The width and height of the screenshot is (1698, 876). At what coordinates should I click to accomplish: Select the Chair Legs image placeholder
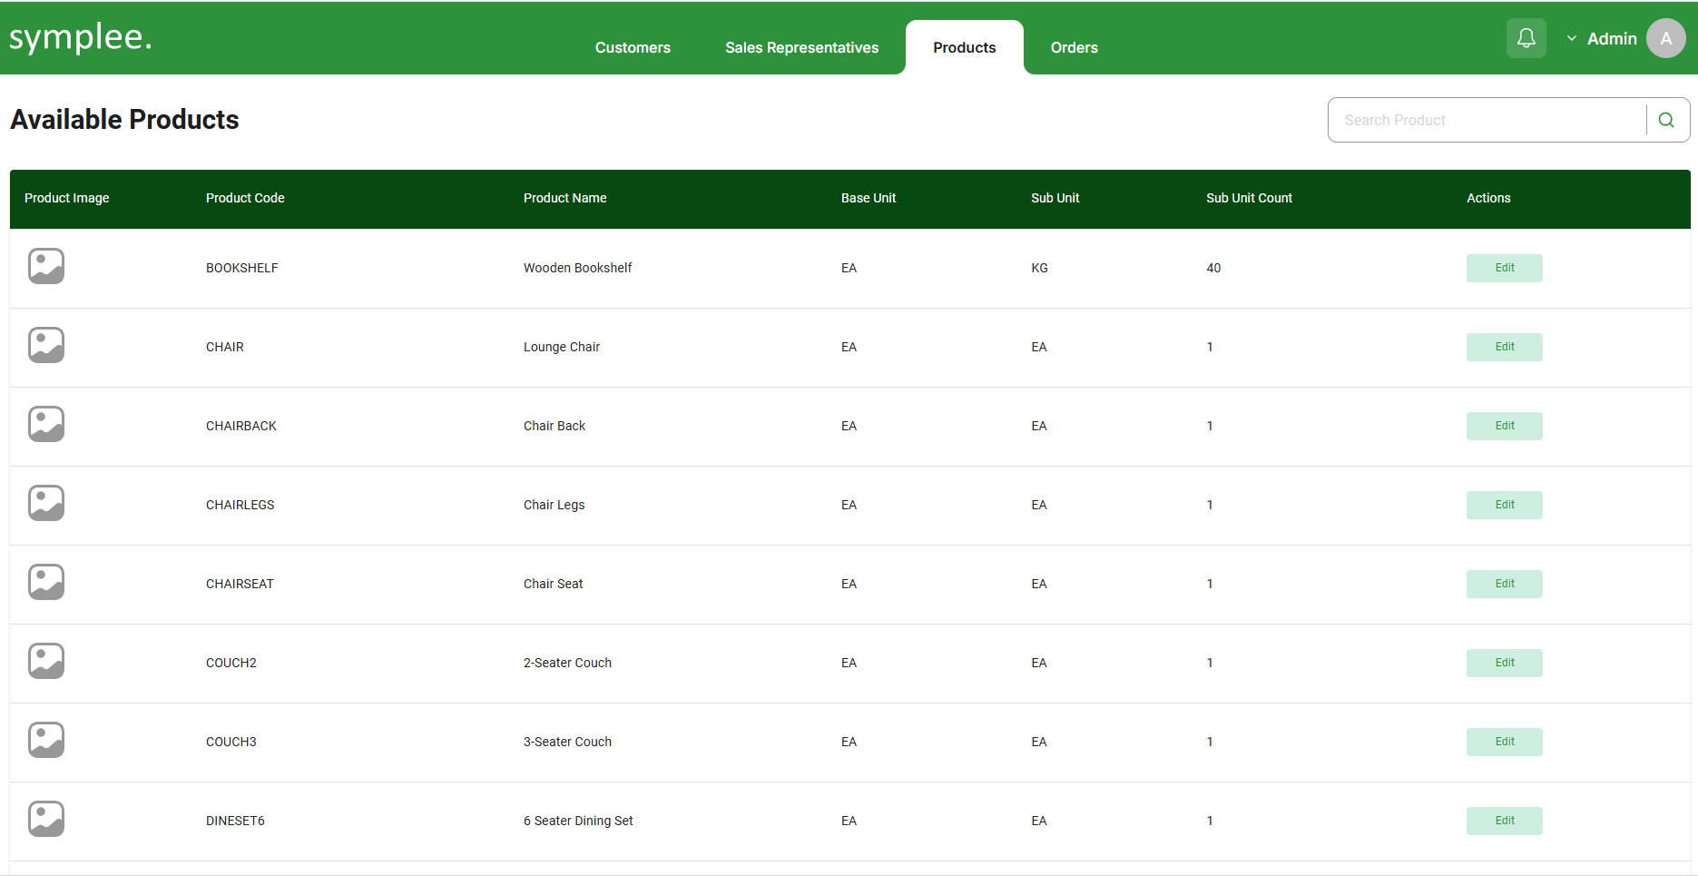(46, 504)
